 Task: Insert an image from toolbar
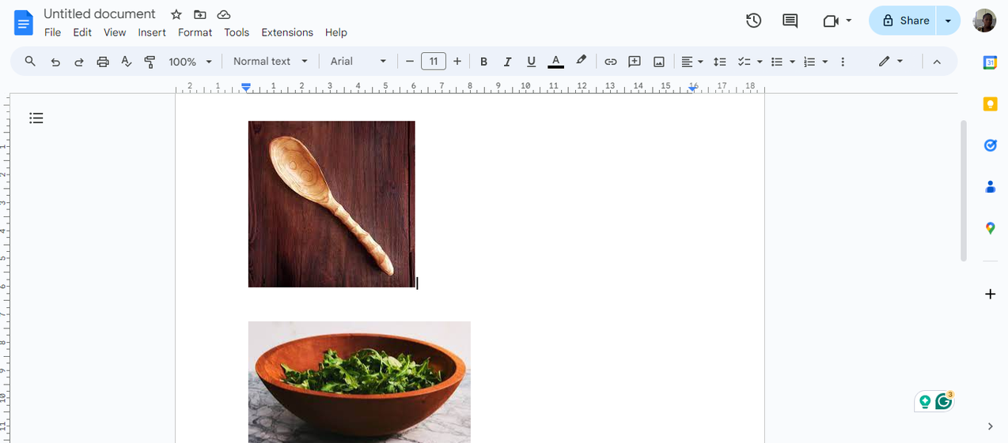coord(659,62)
